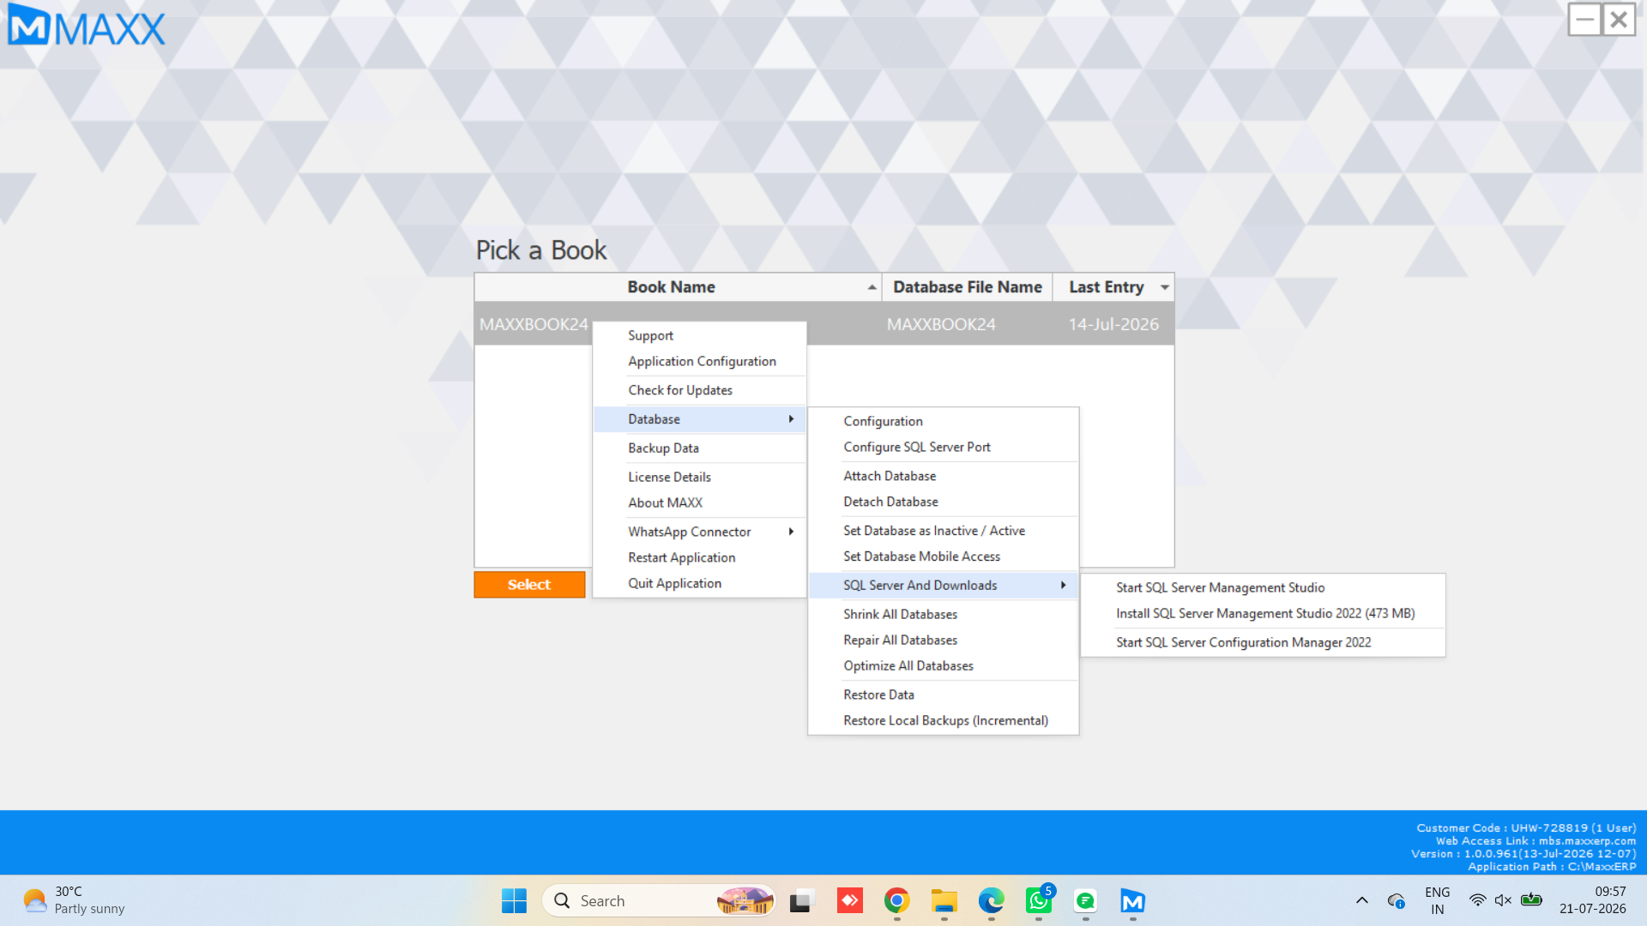Choose Optimize All Databases

click(943, 665)
